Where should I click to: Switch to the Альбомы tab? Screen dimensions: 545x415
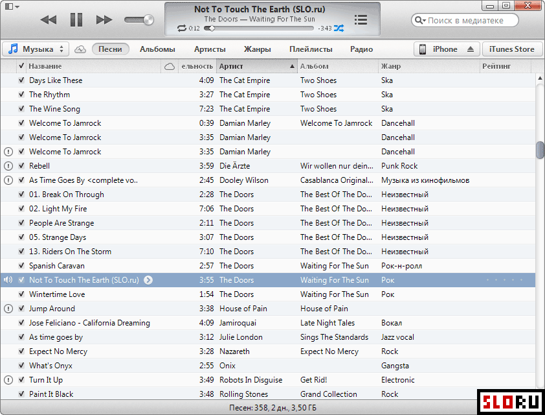click(157, 49)
